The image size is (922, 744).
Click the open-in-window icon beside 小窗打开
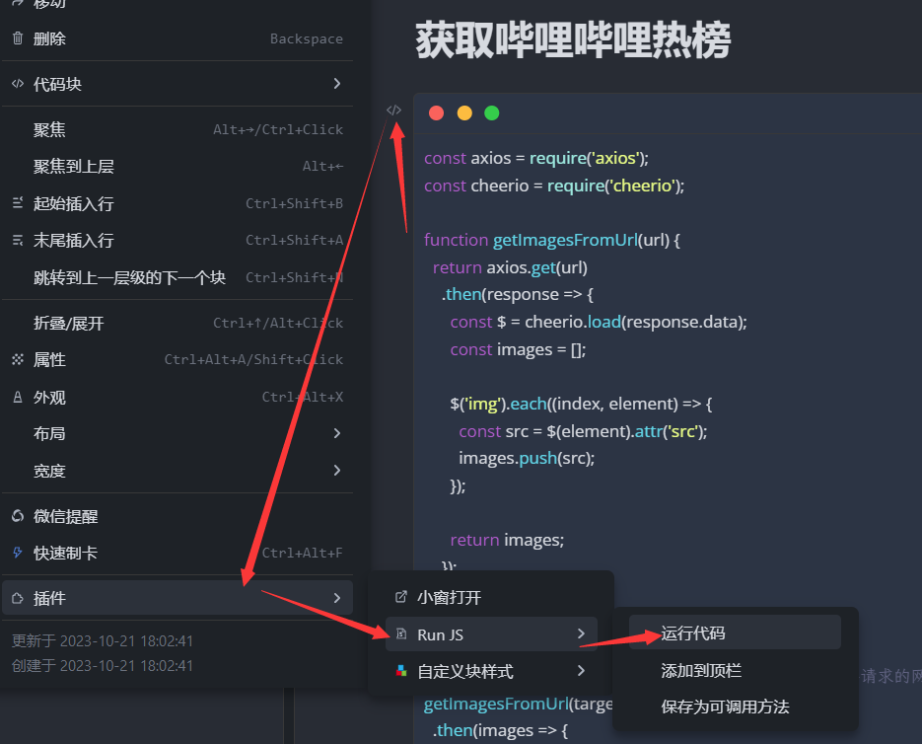point(401,597)
